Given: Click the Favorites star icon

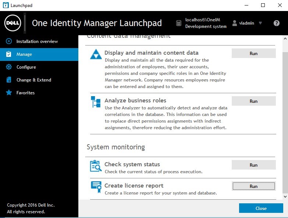Looking at the screenshot, I should 9,92.
